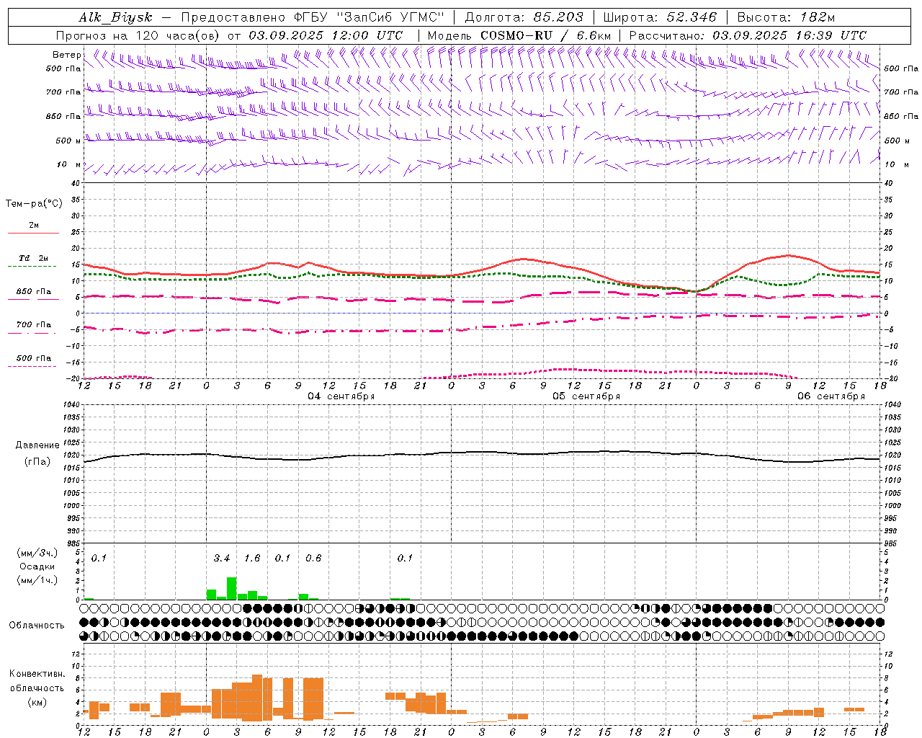This screenshot has width=922, height=738.
Task: Click the 'Ветер' wind panel label
Action: point(66,55)
